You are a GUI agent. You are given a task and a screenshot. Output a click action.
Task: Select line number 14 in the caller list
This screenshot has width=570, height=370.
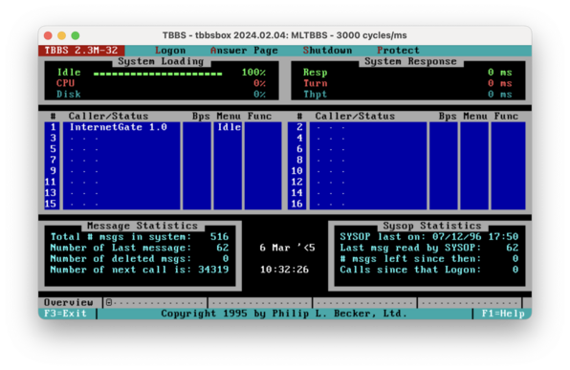coord(296,192)
